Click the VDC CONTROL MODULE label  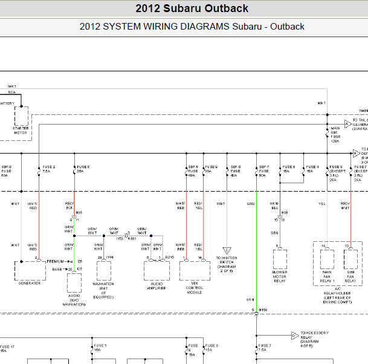coord(195,288)
